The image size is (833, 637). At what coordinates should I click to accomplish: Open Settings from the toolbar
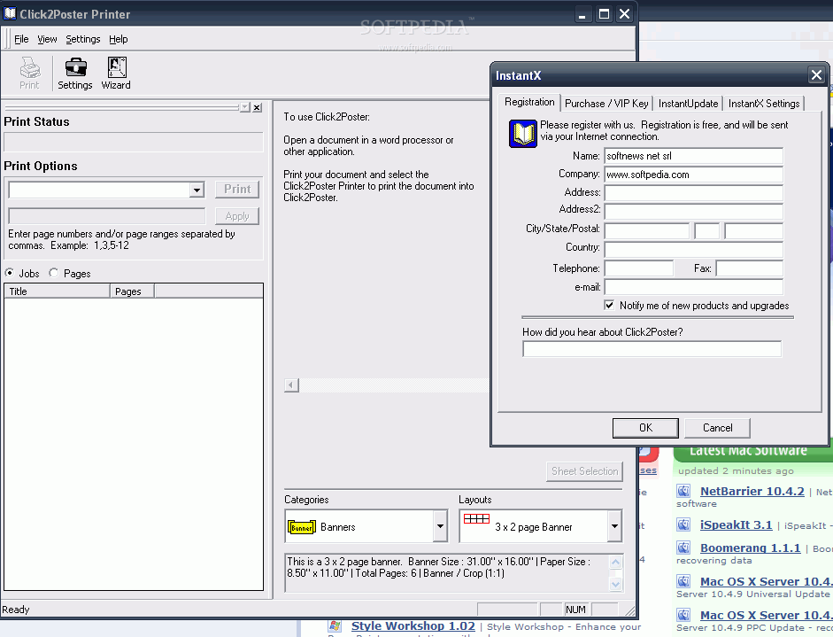pos(75,74)
